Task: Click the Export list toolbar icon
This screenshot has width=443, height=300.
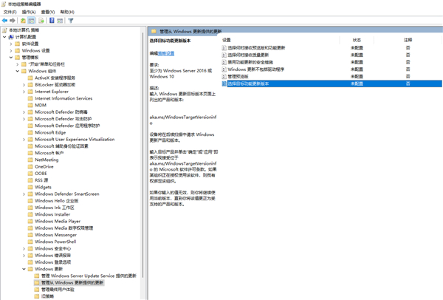Action: (42, 20)
